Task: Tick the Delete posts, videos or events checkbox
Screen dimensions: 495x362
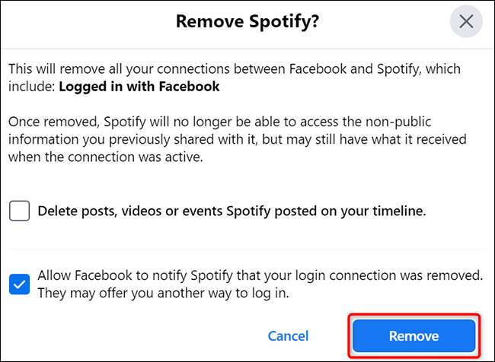Action: pyautogui.click(x=20, y=211)
